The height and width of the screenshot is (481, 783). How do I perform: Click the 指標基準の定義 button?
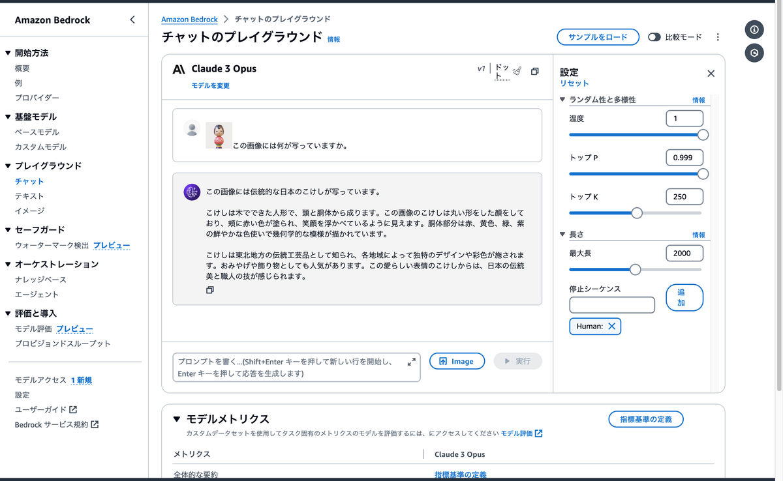coord(646,419)
